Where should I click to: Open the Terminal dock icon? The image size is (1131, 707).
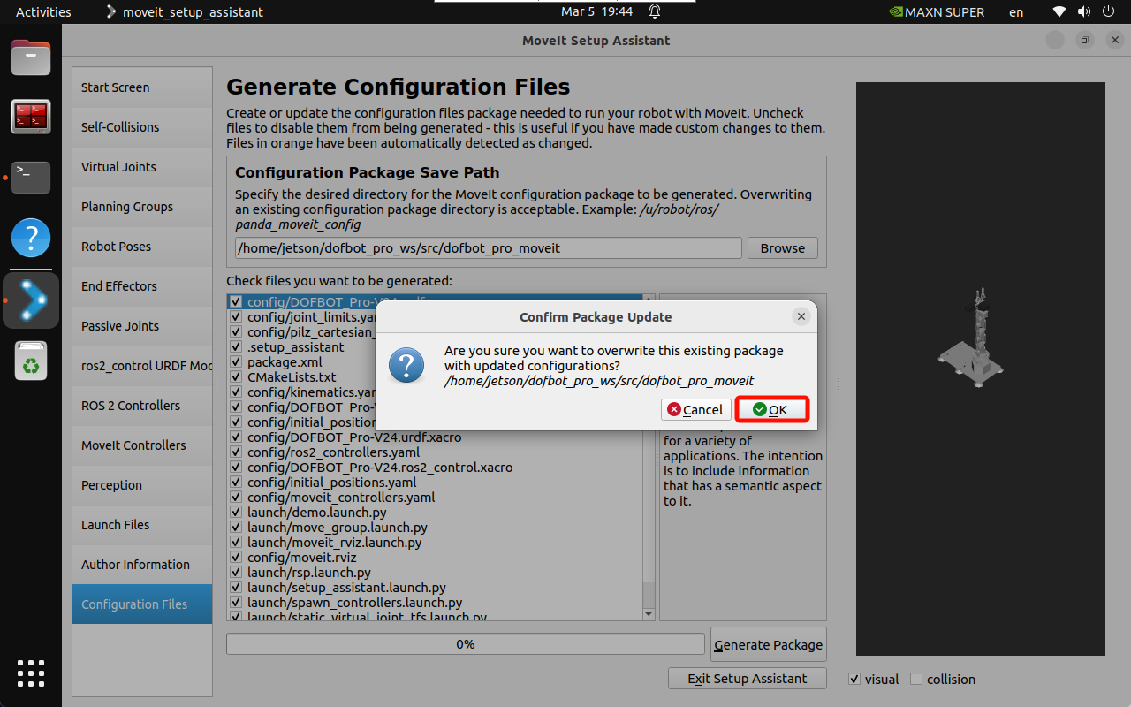31,177
